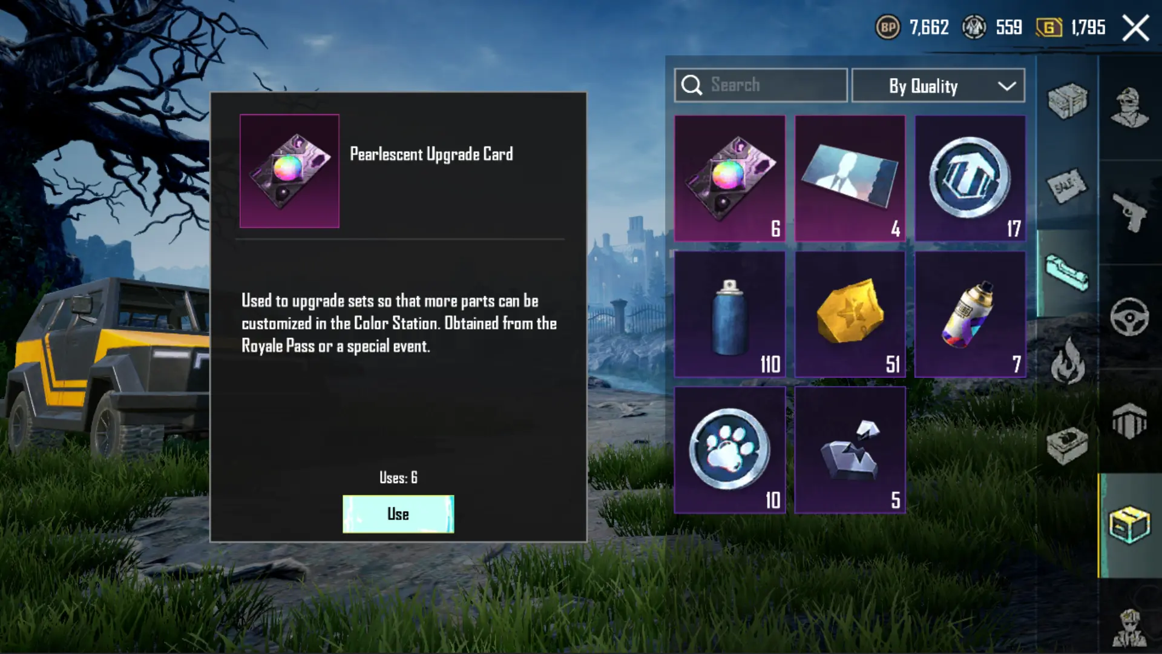Open the vehicle steering wheel category
1162x654 pixels.
coord(1130,317)
